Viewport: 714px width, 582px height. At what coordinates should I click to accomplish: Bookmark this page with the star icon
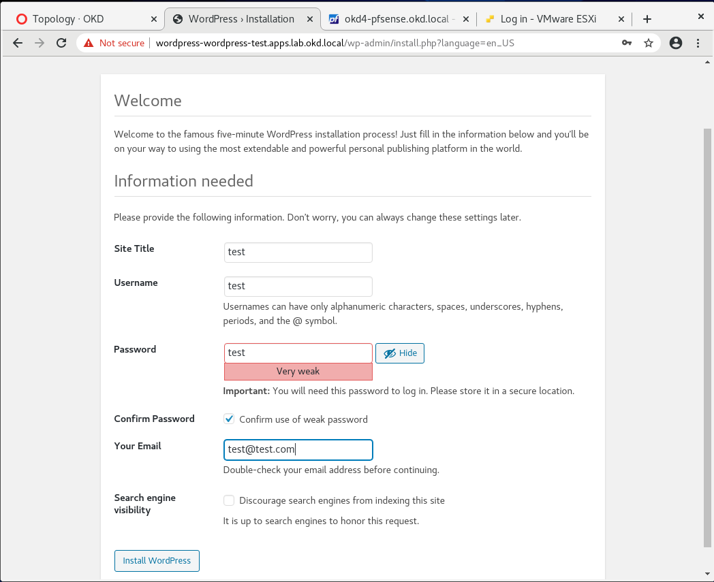click(649, 43)
